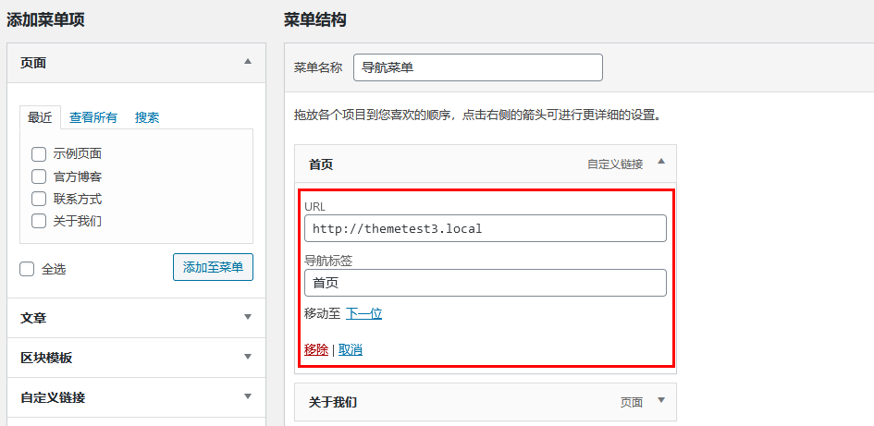
Task: Expand the 文章 section
Action: point(247,317)
